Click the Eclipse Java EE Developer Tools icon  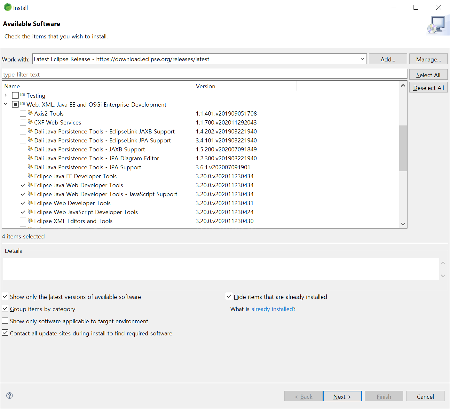pyautogui.click(x=30, y=176)
